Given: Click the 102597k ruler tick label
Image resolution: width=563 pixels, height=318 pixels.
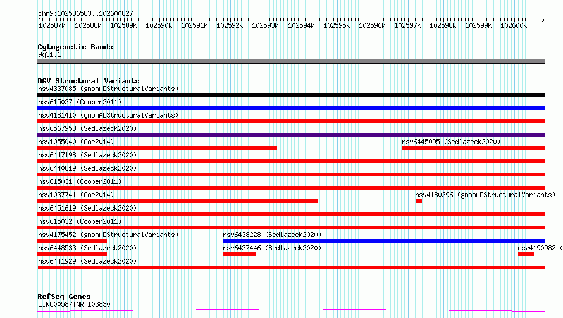Looking at the screenshot, I should coord(407,25).
